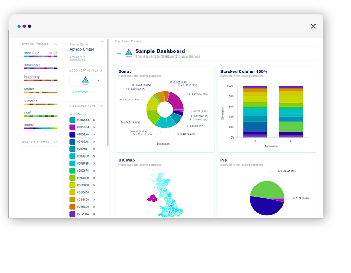The image size is (351, 273).
Task: Click the three-dot options menu beside Theme Name
Action: tap(101, 41)
